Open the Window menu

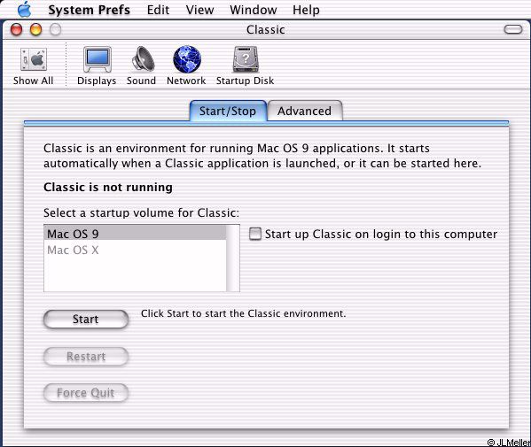[x=253, y=10]
